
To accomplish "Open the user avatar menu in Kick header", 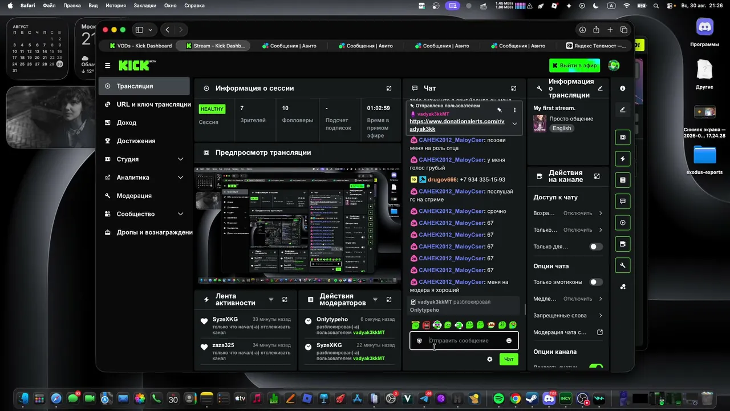I will pyautogui.click(x=614, y=66).
